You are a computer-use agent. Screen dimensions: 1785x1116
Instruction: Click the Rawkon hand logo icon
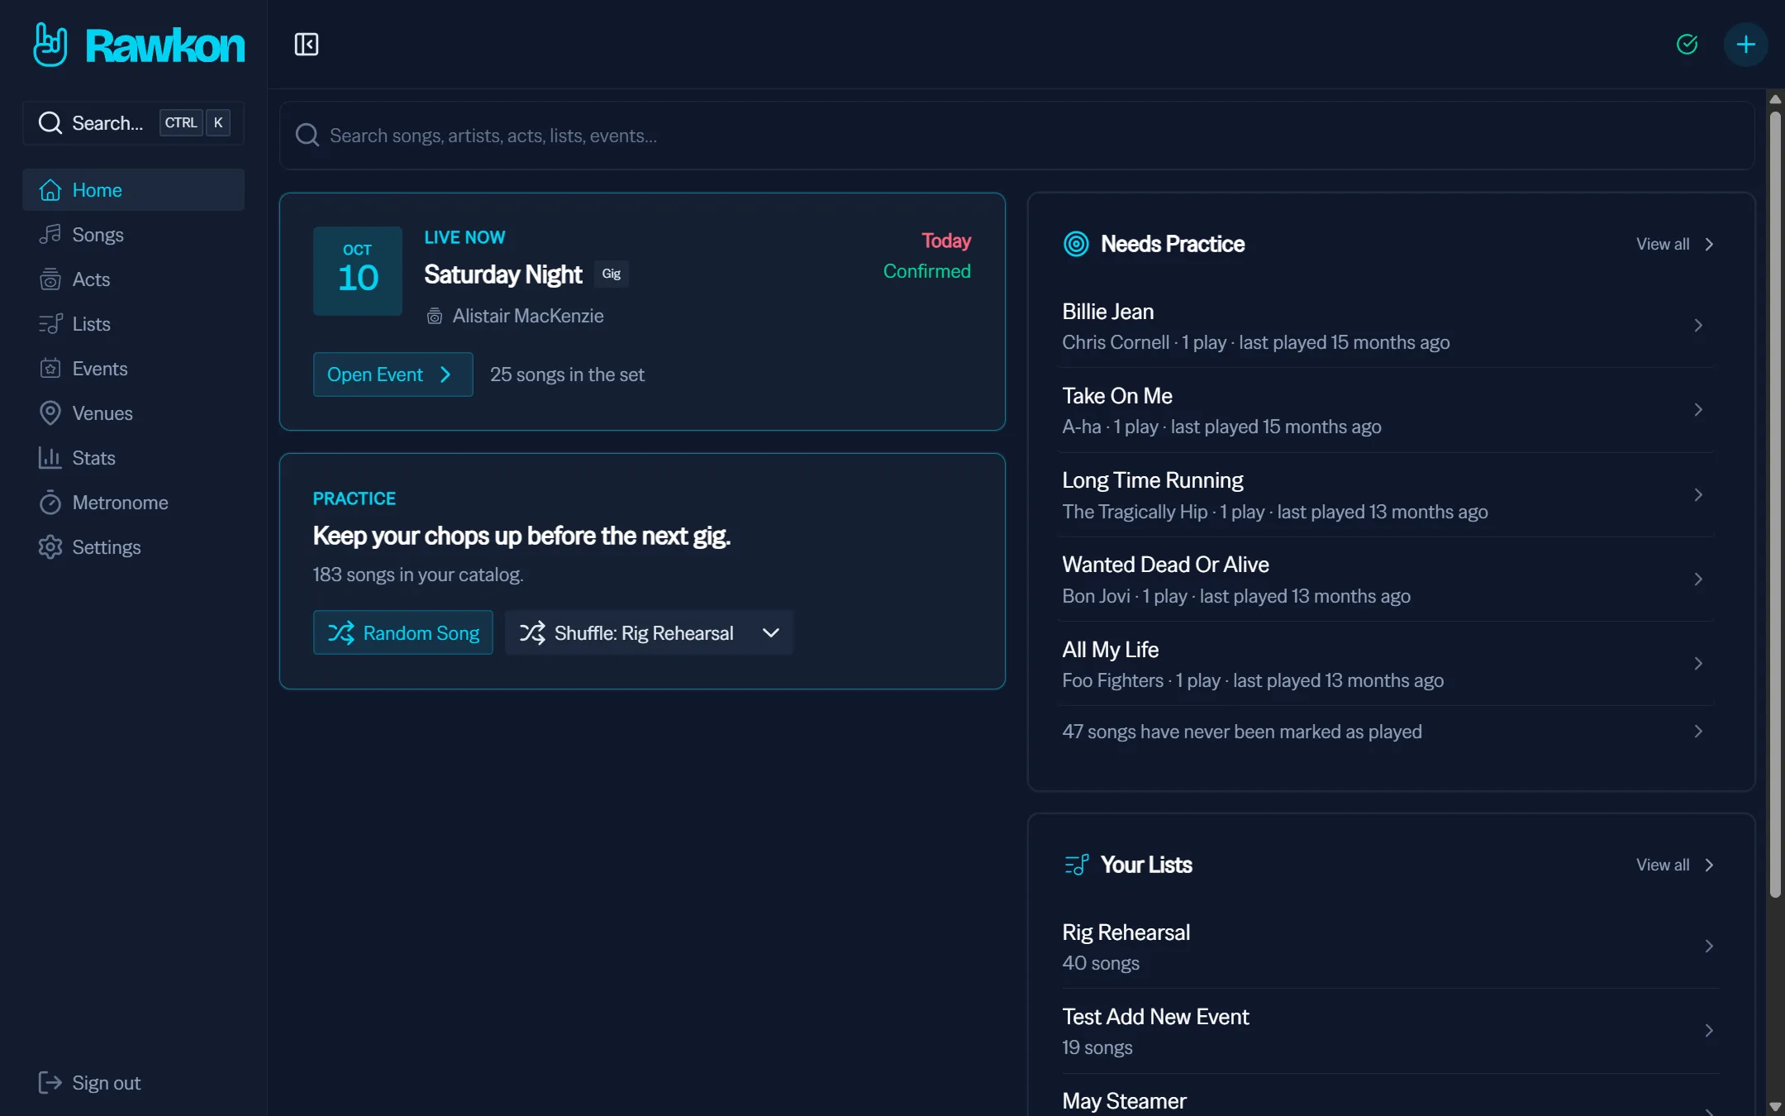50,45
